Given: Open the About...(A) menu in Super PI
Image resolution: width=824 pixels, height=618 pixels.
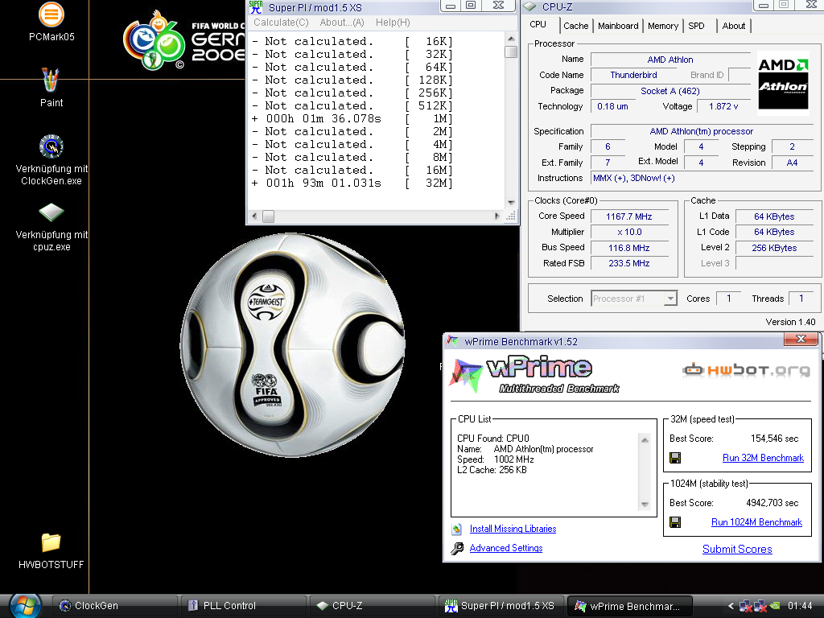Looking at the screenshot, I should click(342, 22).
